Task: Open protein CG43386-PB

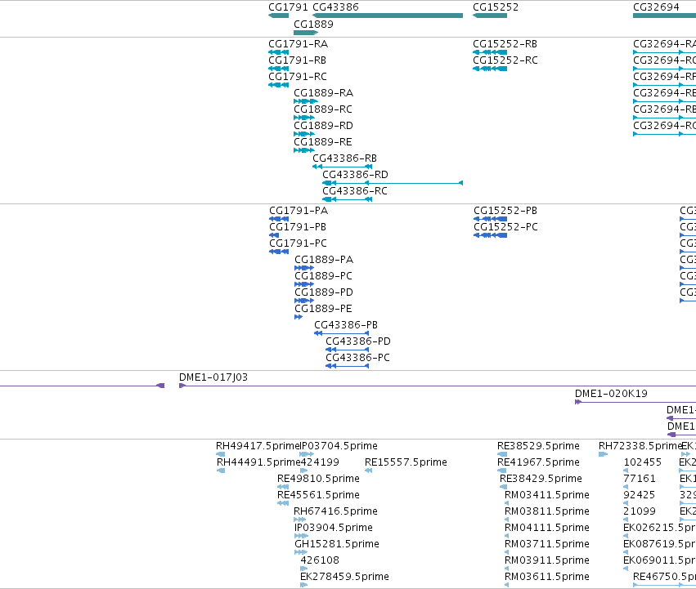Action: (346, 325)
